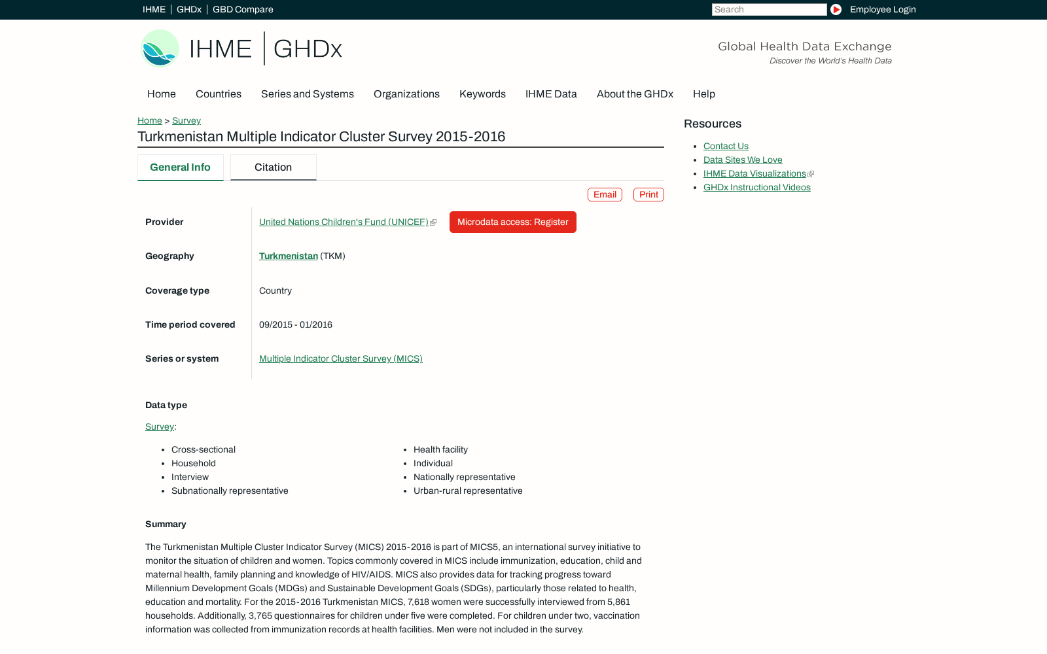
Task: Click IHME link in top bar
Action: pyautogui.click(x=154, y=10)
